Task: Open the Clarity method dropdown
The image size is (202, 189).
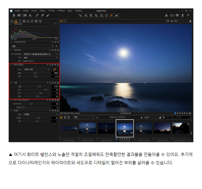Action: 40,115
